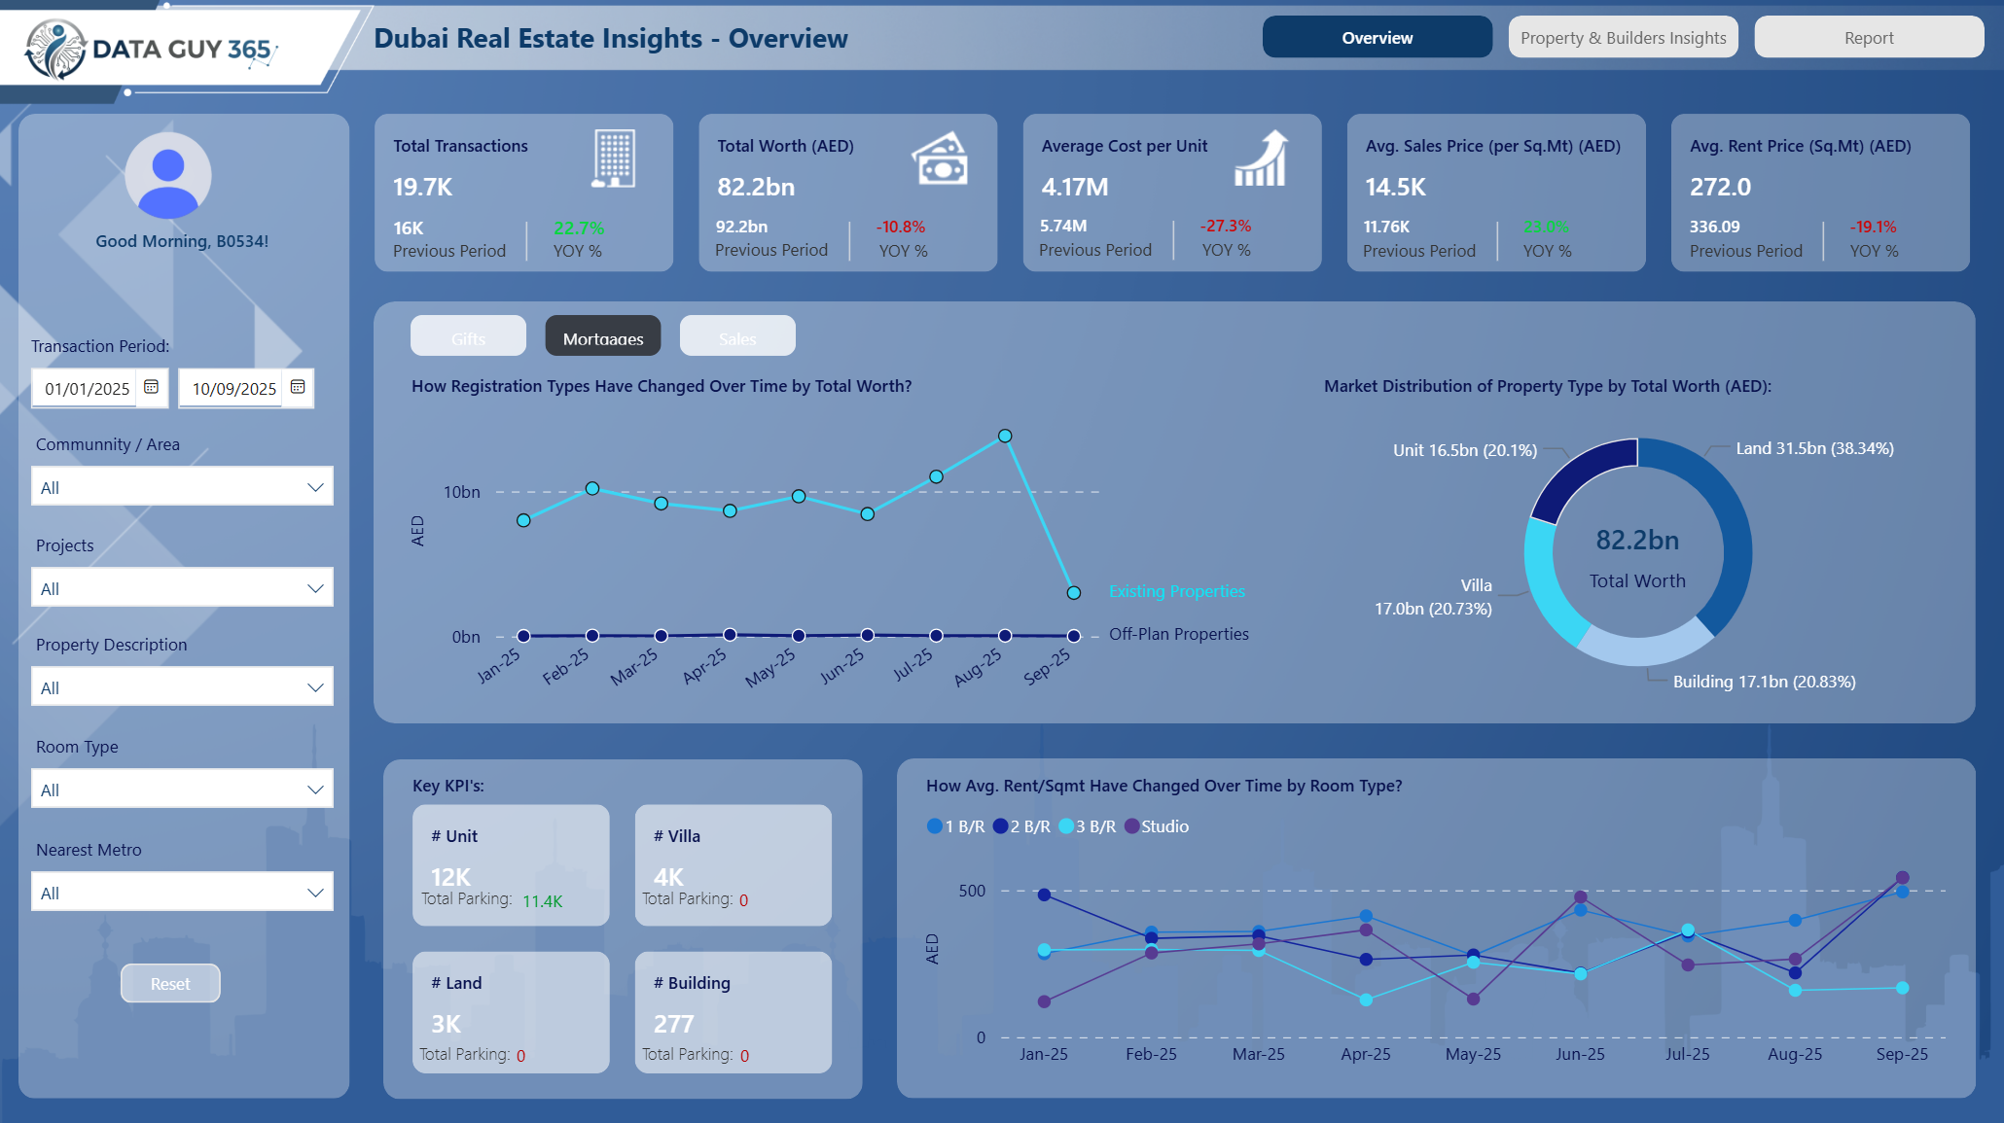Screen dimensions: 2004x1123
Task: Click the Studio legend color swatch
Action: (x=1131, y=826)
